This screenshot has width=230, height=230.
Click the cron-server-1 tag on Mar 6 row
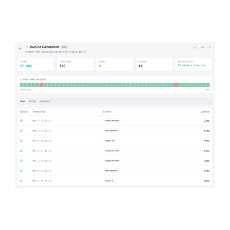(111, 131)
